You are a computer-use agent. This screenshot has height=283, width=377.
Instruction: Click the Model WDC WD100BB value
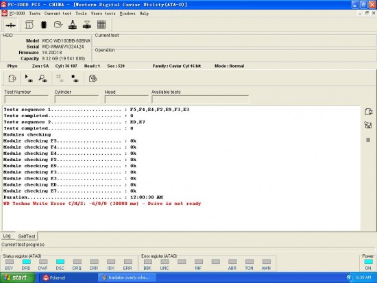pyautogui.click(x=66, y=40)
